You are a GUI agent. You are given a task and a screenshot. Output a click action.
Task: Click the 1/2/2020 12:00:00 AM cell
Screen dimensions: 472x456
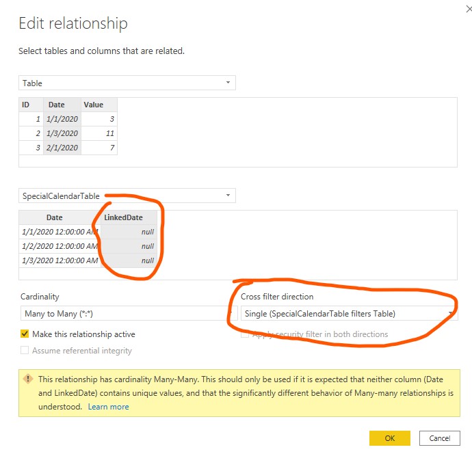pos(60,246)
